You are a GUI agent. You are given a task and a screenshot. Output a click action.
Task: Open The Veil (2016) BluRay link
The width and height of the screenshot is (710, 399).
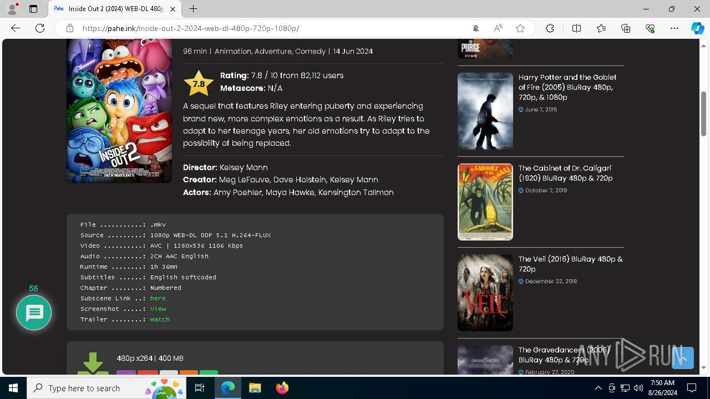pyautogui.click(x=570, y=264)
